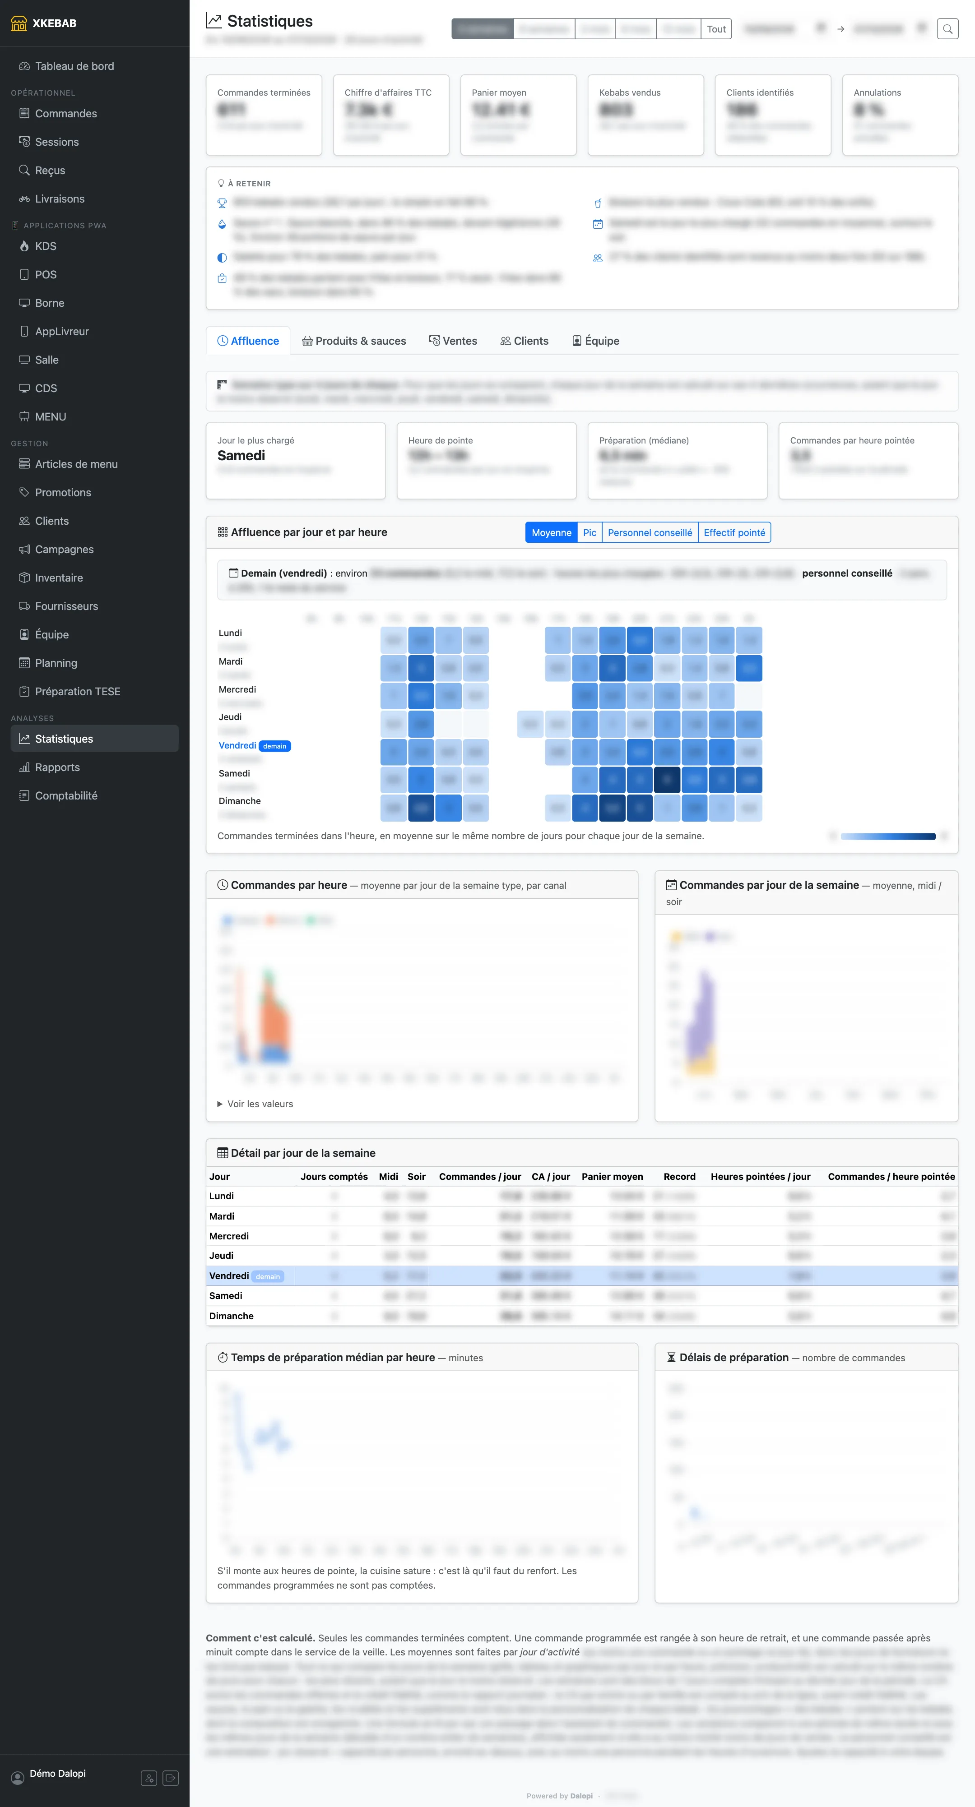Open Commandes in the sidebar

[95, 114]
